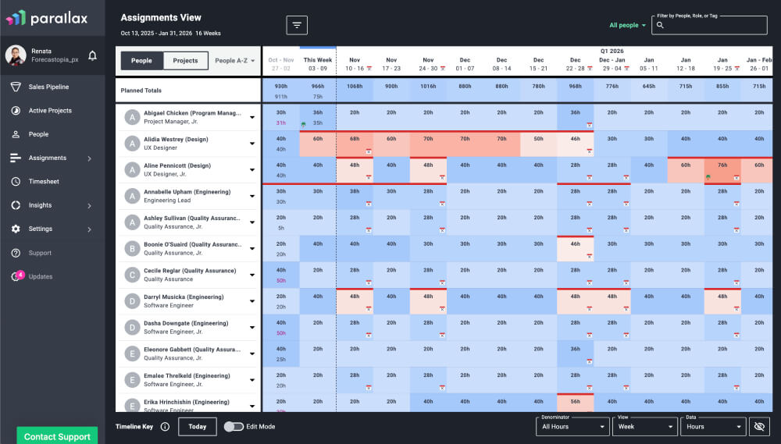Viewport: 781px width, 444px height.
Task: Open the Timesheet clock icon
Action: 16,182
